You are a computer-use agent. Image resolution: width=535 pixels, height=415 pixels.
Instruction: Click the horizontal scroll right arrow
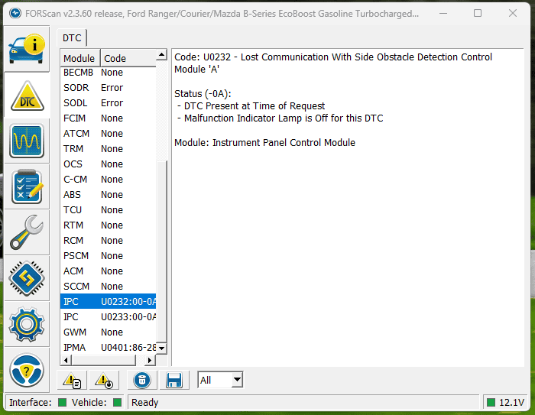(150, 360)
